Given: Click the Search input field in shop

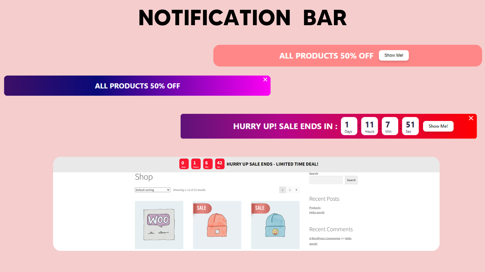Looking at the screenshot, I should (326, 180).
